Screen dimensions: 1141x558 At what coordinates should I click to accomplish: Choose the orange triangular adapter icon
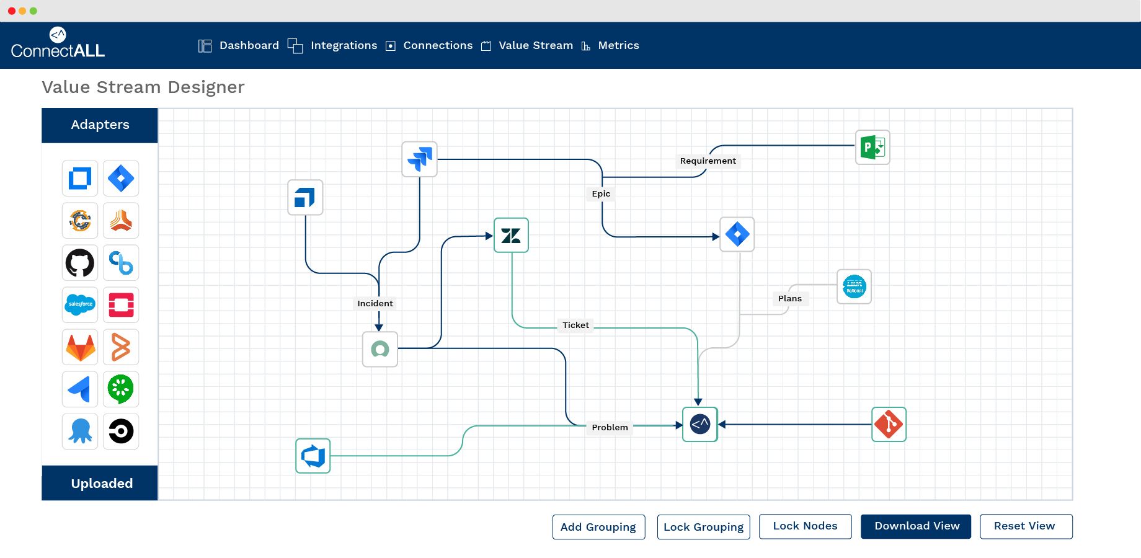point(121,221)
